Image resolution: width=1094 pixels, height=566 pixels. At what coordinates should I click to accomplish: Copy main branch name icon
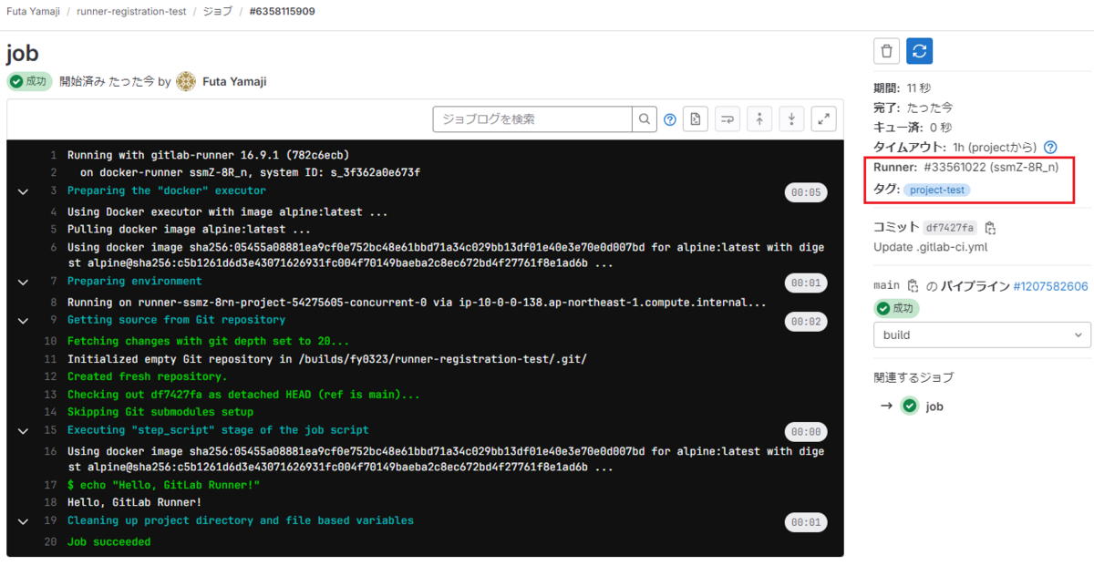click(x=913, y=286)
